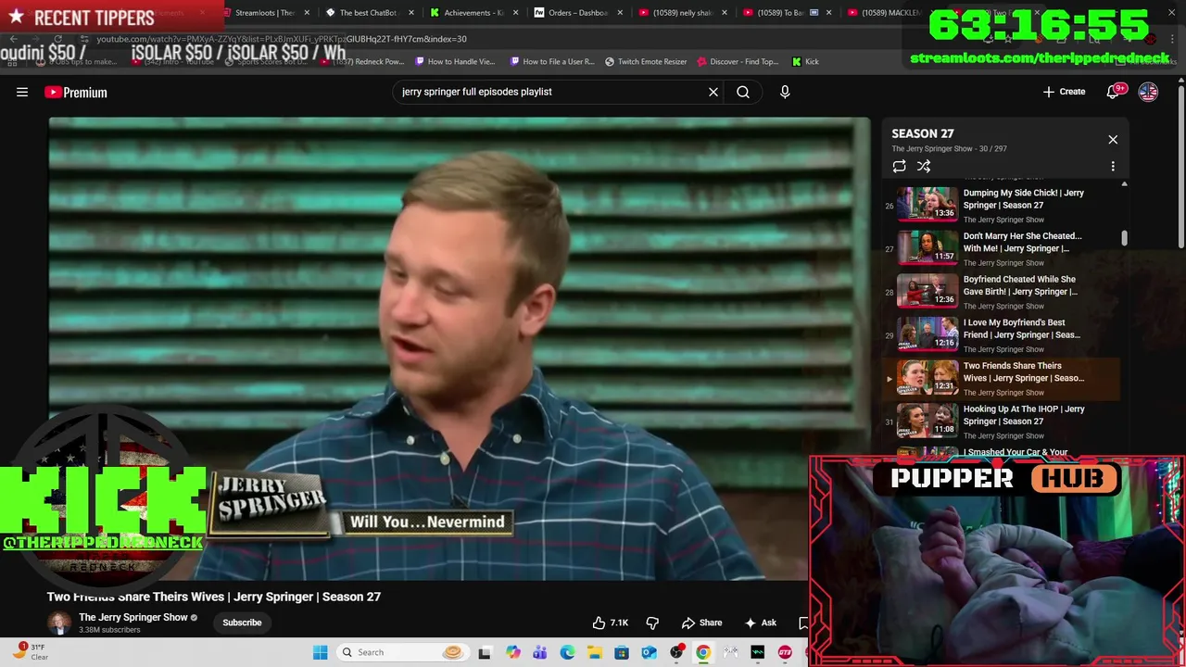
Task: Share the video
Action: [x=701, y=623]
